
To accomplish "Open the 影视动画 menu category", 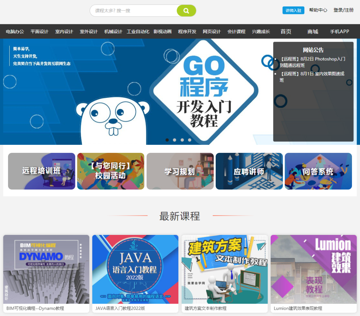I will [163, 31].
